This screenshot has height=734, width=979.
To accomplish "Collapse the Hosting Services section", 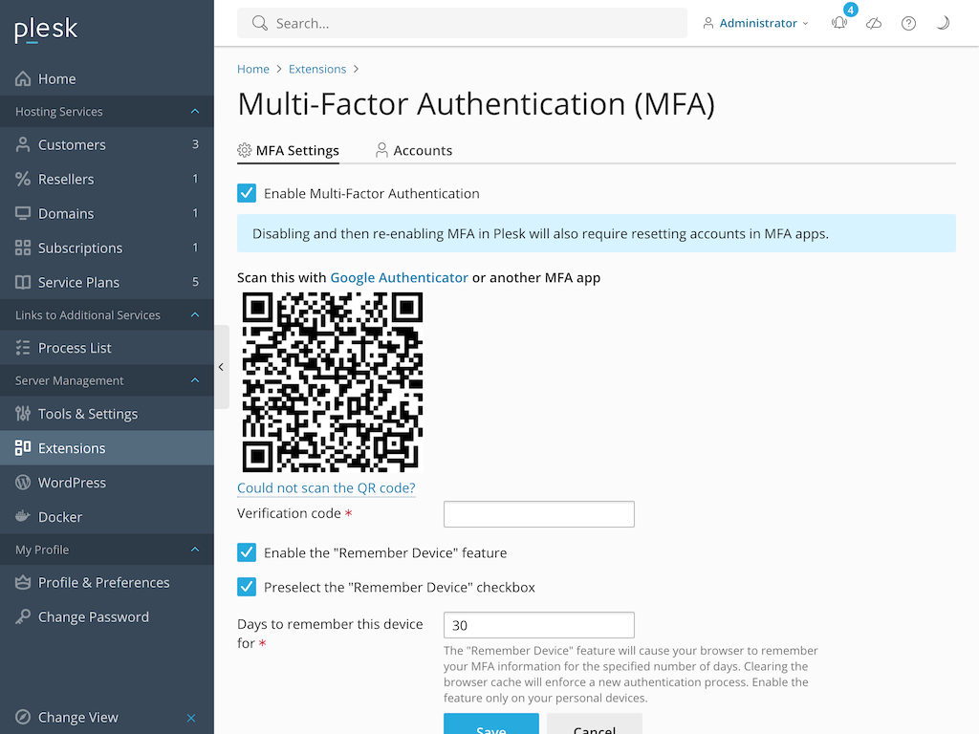I will [195, 112].
